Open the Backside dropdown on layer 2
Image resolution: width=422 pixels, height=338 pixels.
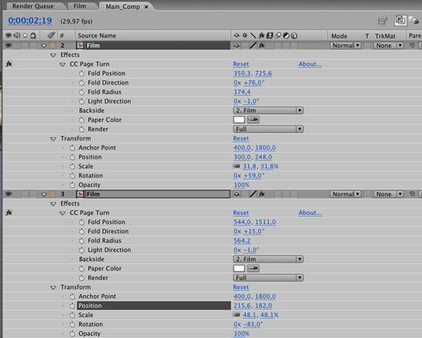point(268,111)
